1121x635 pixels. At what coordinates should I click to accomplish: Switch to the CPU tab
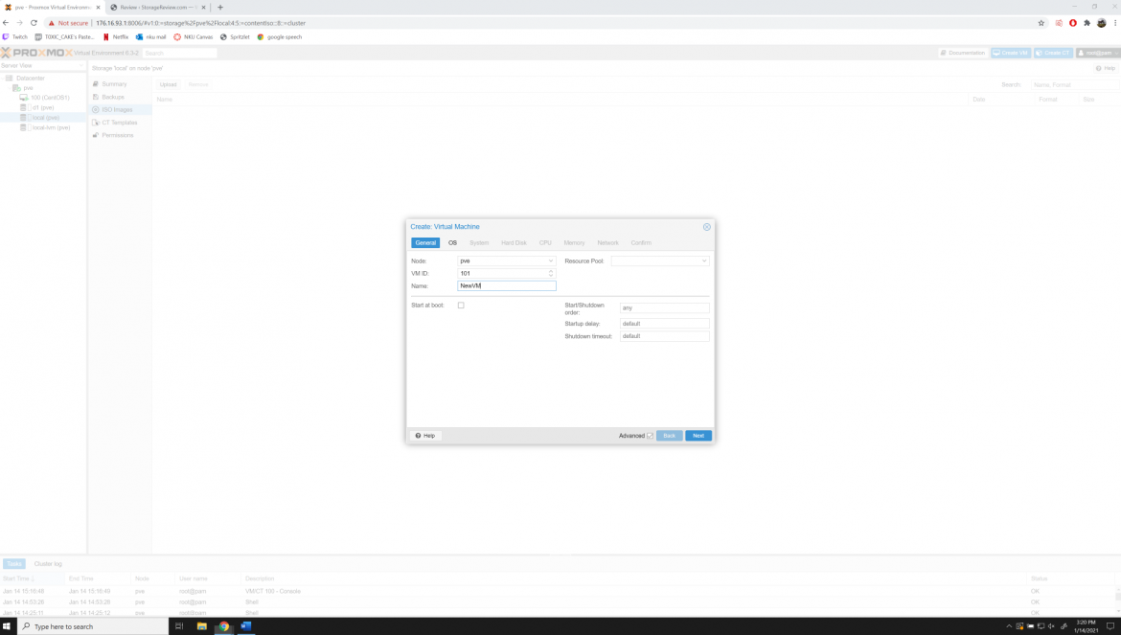click(x=545, y=243)
